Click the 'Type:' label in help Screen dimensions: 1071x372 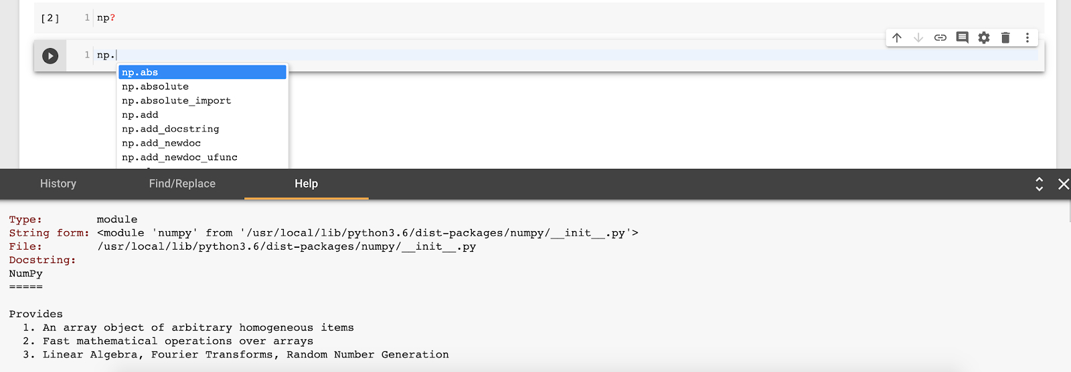pos(25,220)
